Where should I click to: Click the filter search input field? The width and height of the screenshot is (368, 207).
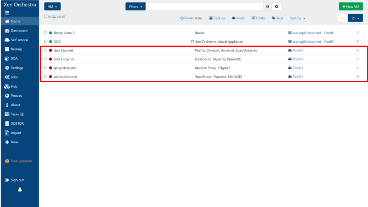[x=205, y=6]
